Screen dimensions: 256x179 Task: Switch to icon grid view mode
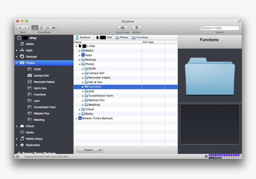[47, 28]
